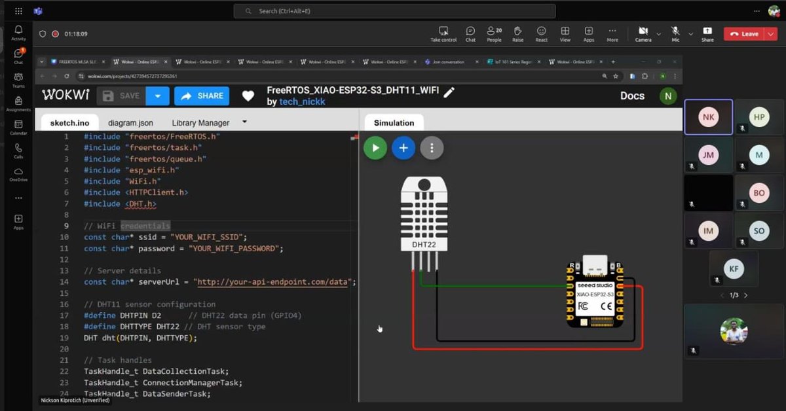Switch to FREERTOS MLSA browser tab

(77, 62)
